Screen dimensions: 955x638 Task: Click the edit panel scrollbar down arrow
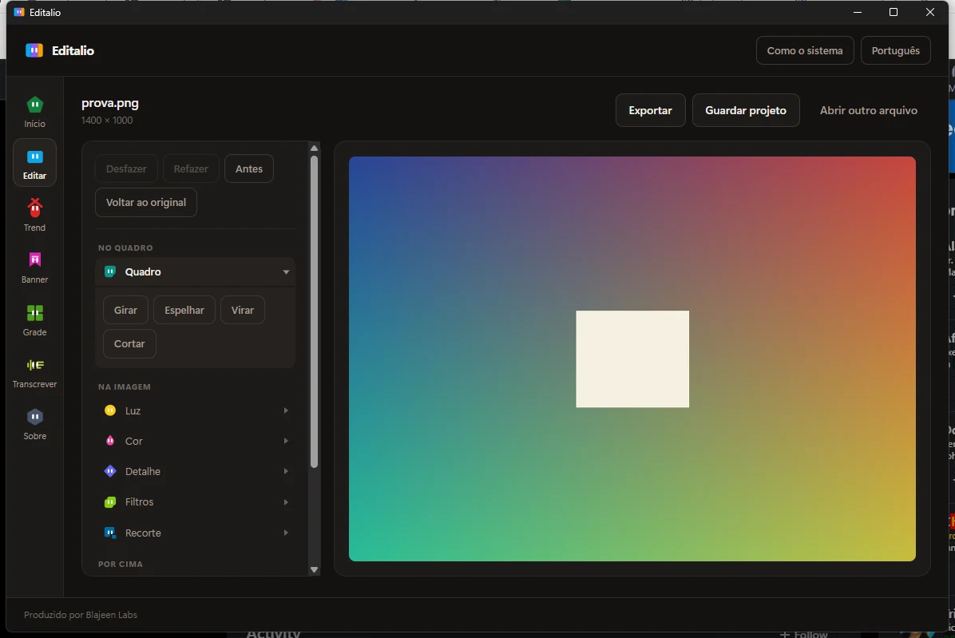(315, 570)
